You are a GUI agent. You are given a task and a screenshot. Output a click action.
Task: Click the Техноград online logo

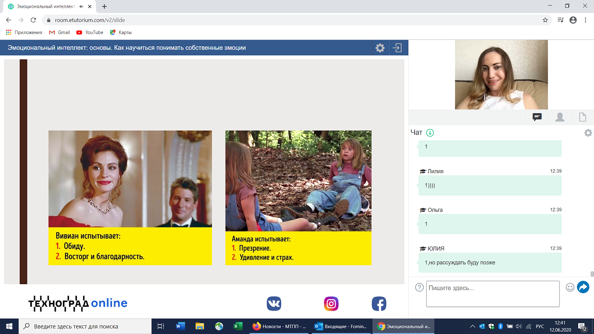[x=78, y=304]
